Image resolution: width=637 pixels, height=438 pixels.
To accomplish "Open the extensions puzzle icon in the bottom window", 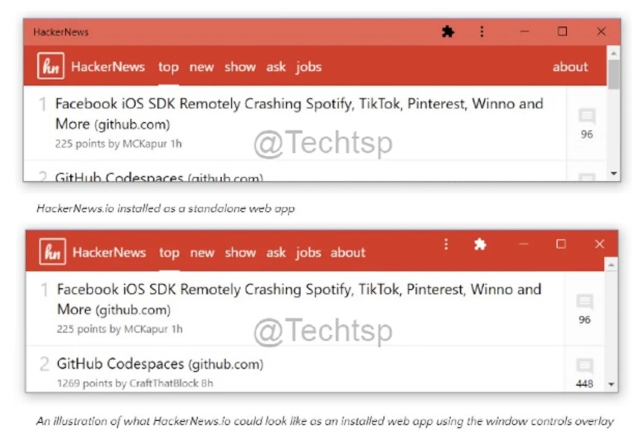I will pos(480,244).
